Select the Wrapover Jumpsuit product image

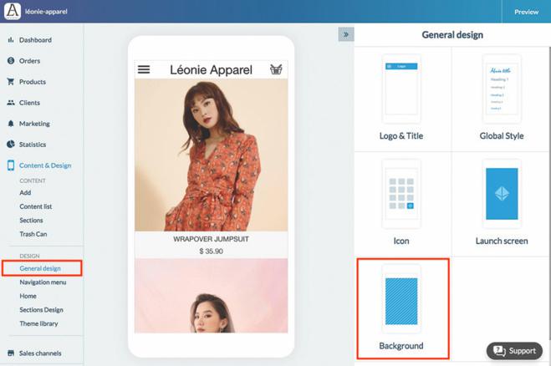(212, 155)
